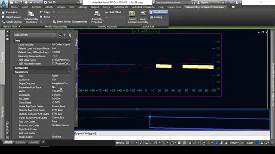This screenshot has height=154, width=275.
Task: Click the Properties palette options menu icon
Action: (7, 39)
